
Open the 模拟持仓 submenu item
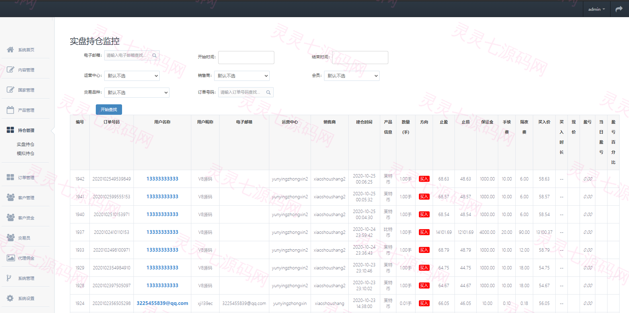click(26, 153)
